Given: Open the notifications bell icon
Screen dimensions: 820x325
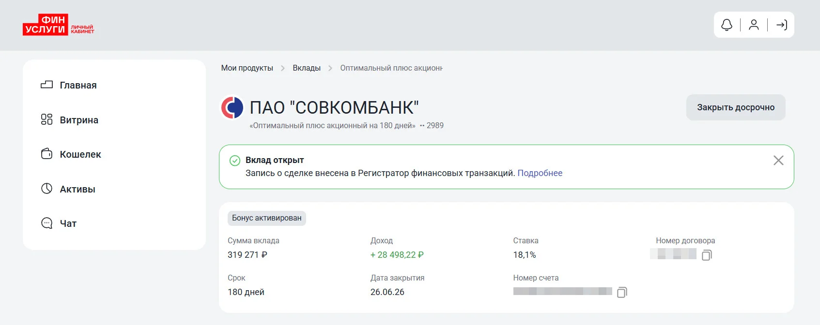Looking at the screenshot, I should pos(727,25).
